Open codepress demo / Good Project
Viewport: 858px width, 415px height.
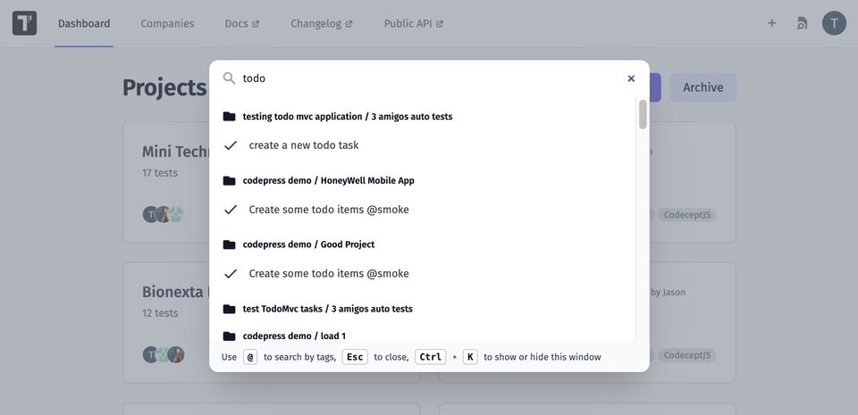308,244
